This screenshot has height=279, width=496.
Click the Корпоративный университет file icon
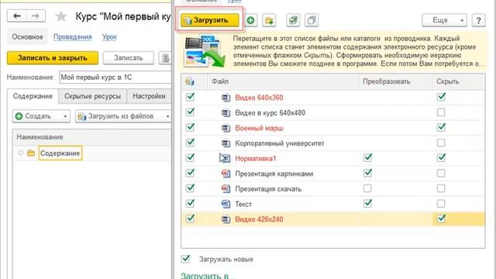226,143
